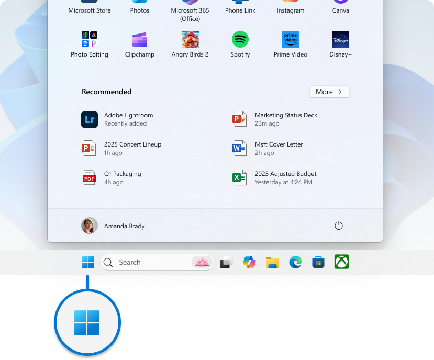Expand the More recommended items list
Screen dimensions: 434x360
coord(329,92)
